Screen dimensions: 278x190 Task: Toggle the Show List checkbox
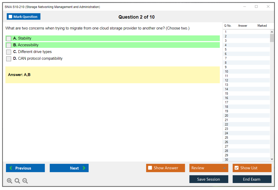pos(236,168)
